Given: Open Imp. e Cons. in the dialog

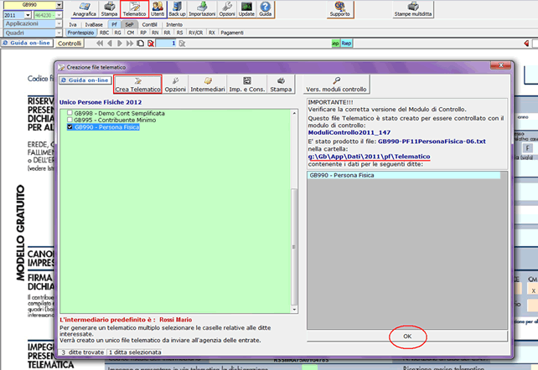Looking at the screenshot, I should tap(247, 85).
